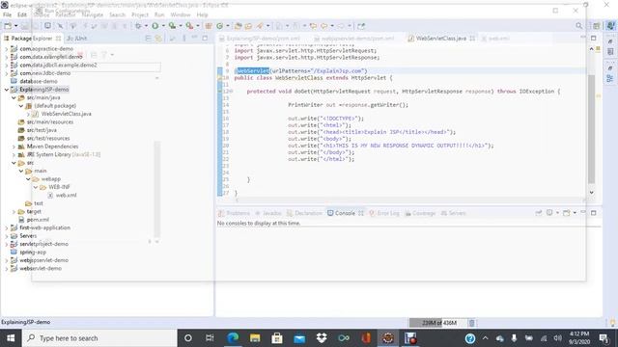Collapse the ExplainingJSP-demo project

click(6, 90)
